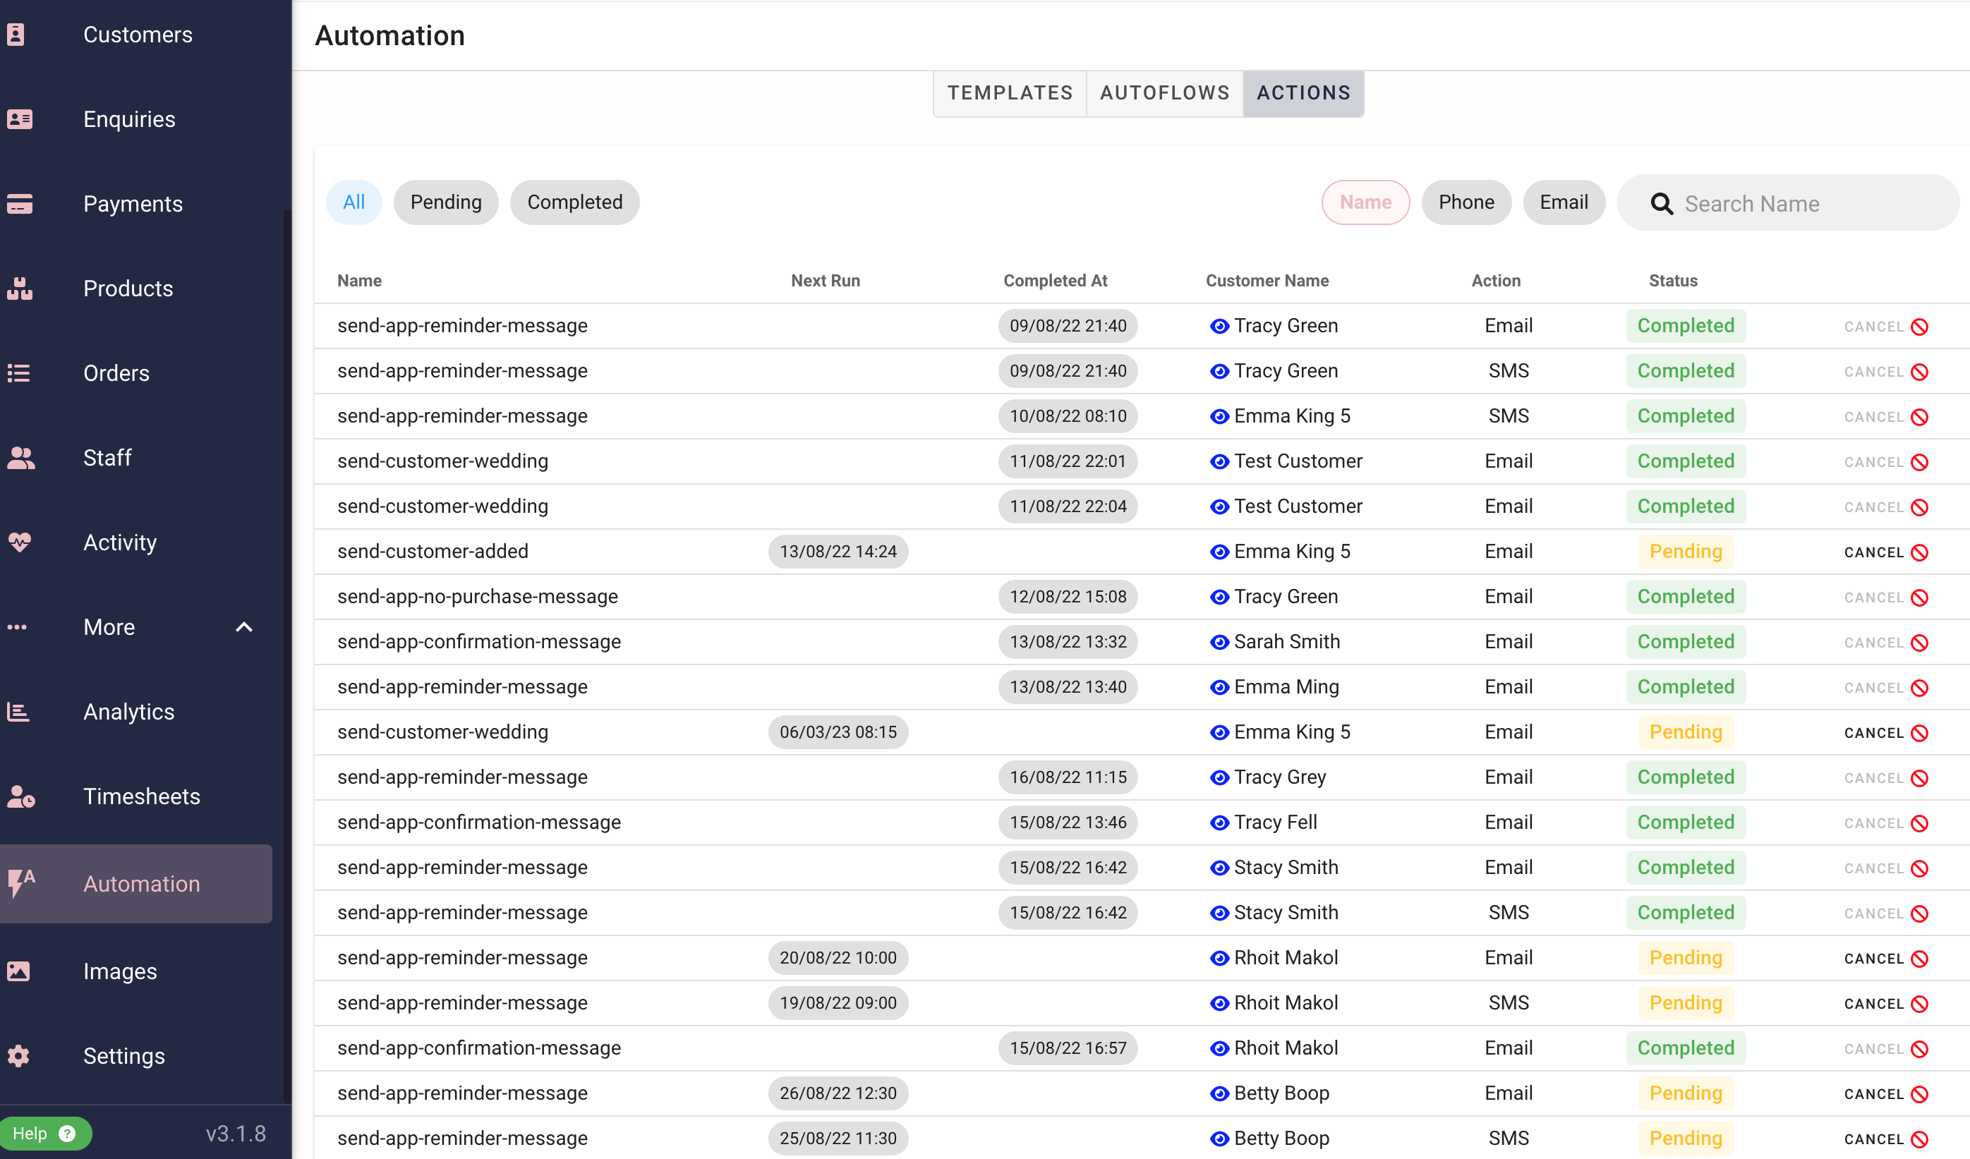Filter actions by Completed status
Viewport: 1970px width, 1159px height.
tap(574, 202)
